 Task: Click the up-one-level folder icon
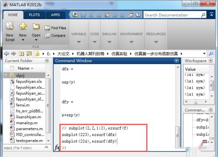[21, 54]
